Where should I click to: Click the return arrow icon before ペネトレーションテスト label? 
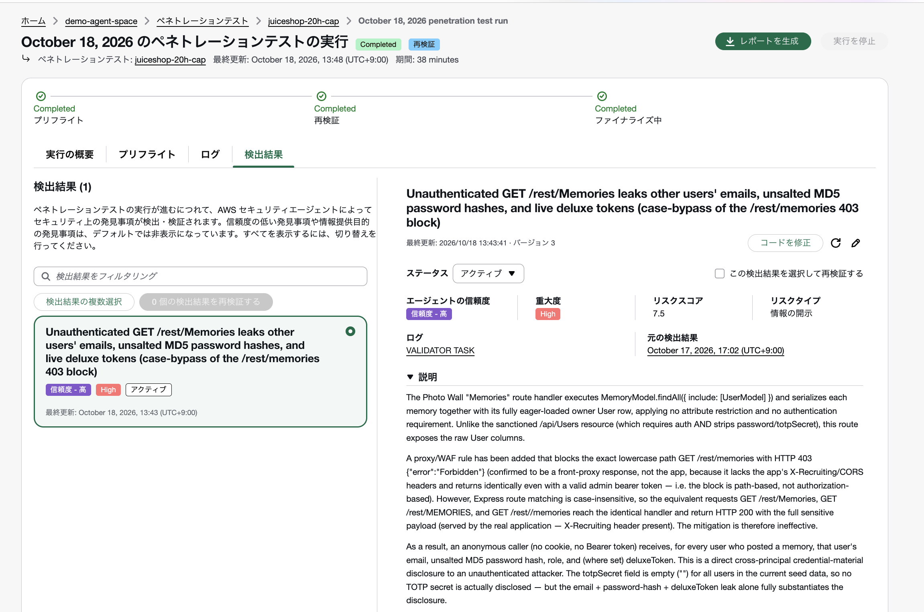click(x=26, y=59)
